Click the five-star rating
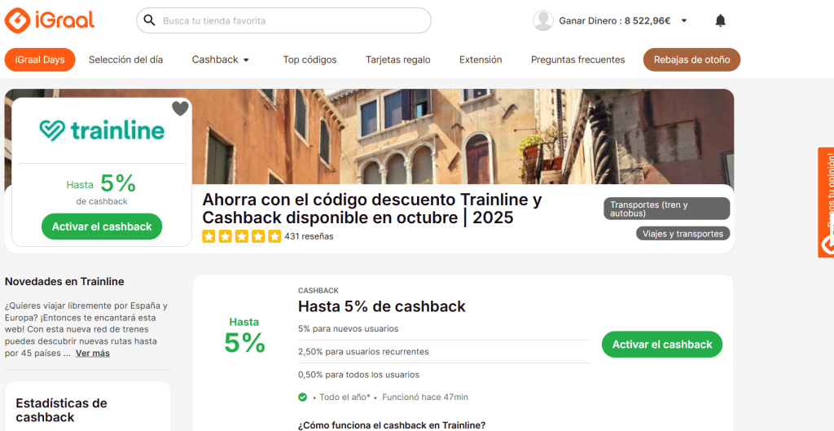This screenshot has width=834, height=431. pyautogui.click(x=241, y=236)
